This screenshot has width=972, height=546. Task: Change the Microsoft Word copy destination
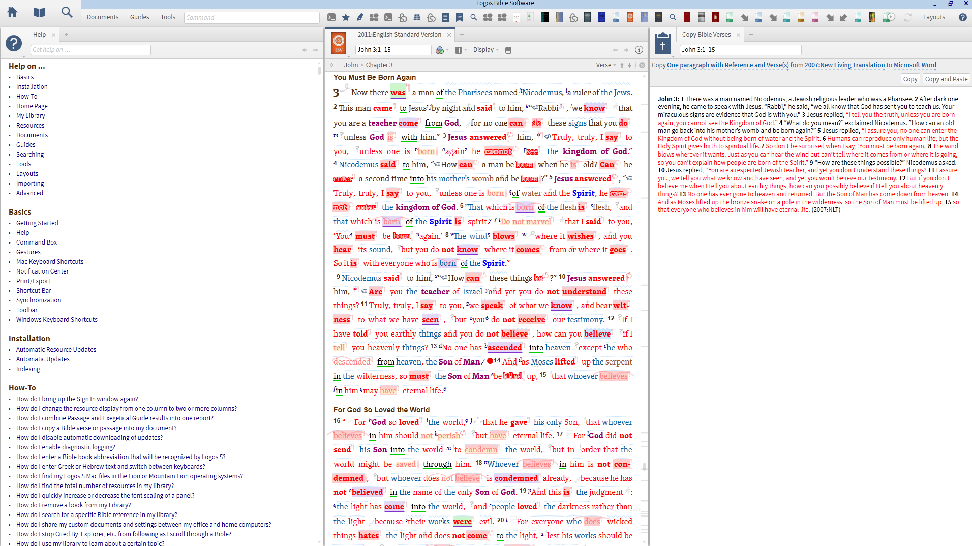915,65
